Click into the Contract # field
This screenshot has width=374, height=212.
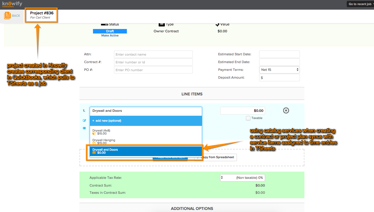tap(153, 62)
